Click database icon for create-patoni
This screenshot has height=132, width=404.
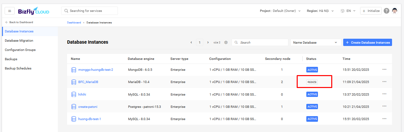pos(74,107)
